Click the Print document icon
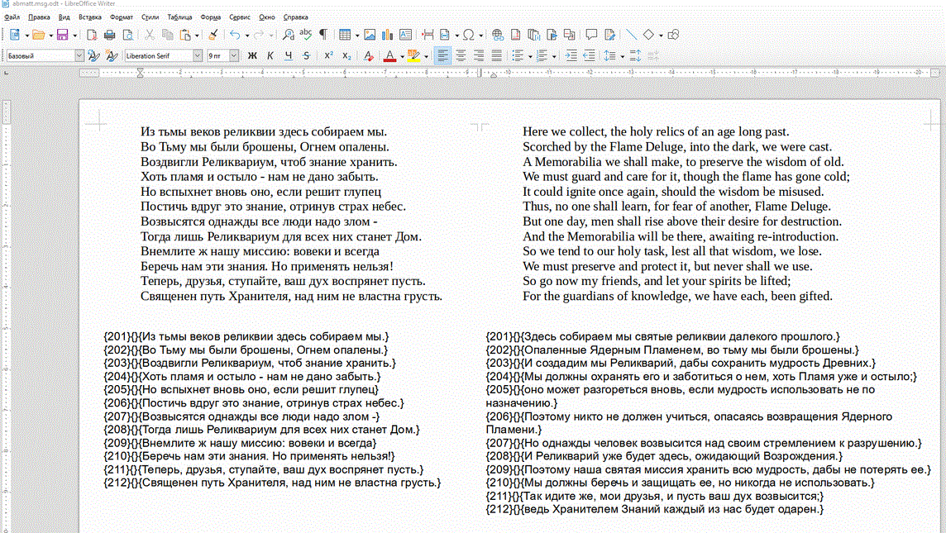The height and width of the screenshot is (533, 946). coord(109,35)
